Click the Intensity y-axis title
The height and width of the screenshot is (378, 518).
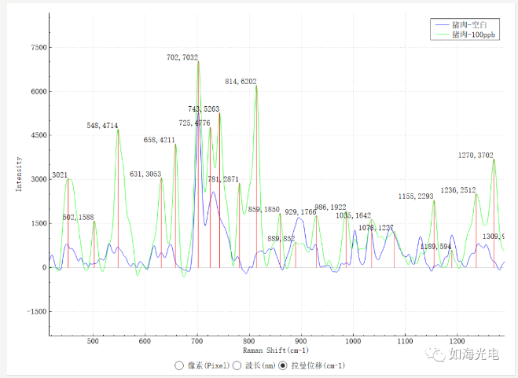pyautogui.click(x=20, y=172)
